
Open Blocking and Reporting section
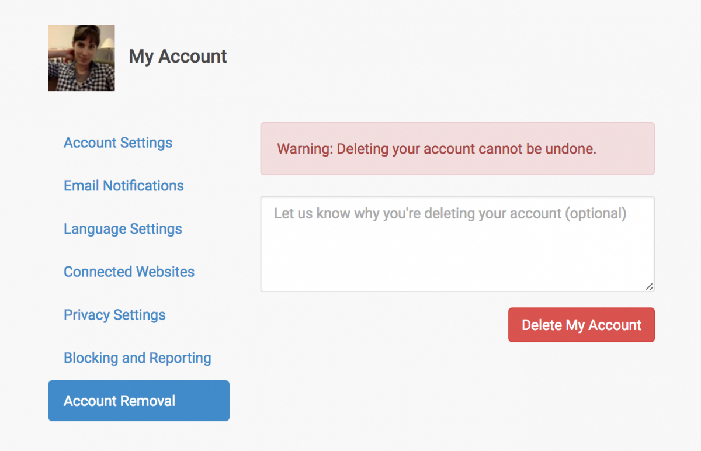[x=137, y=358]
